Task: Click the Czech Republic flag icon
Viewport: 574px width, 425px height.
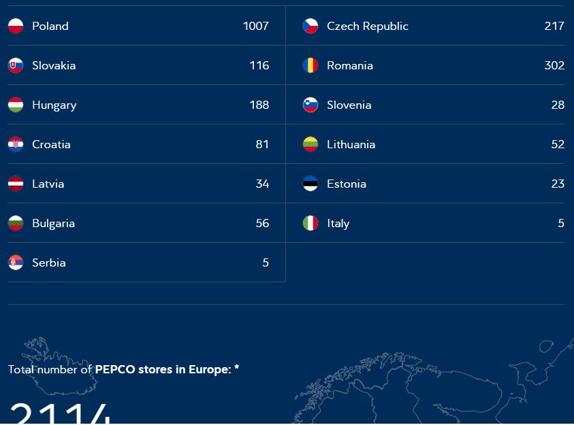Action: (310, 26)
